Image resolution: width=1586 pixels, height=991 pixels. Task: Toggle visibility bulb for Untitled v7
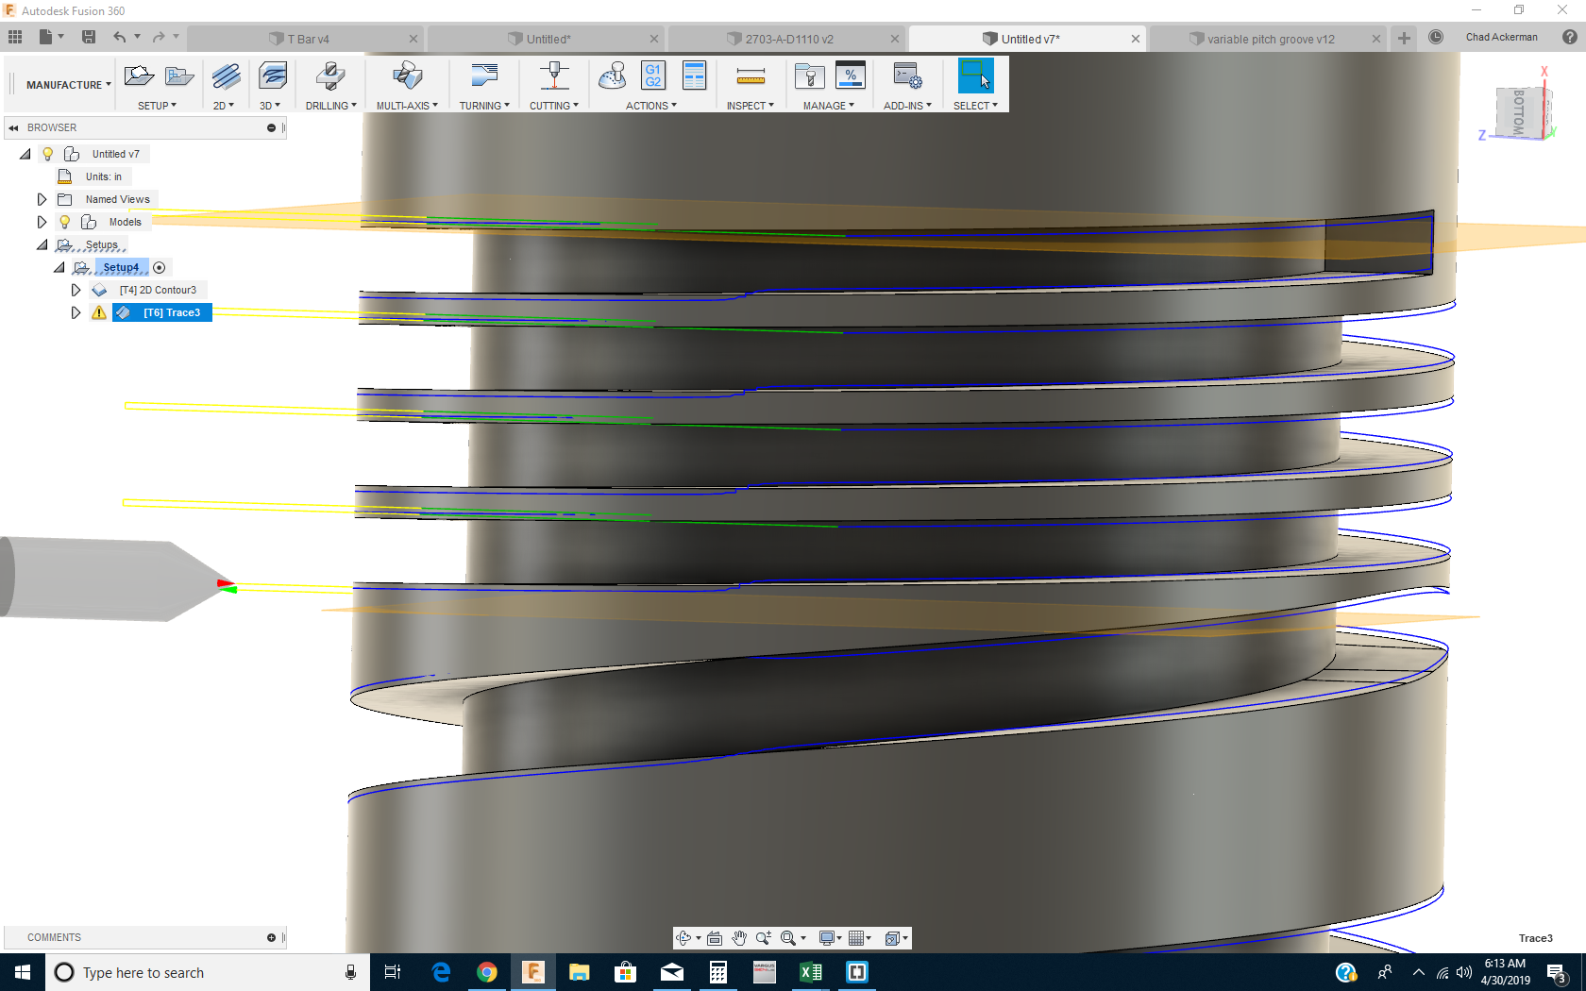(x=47, y=153)
